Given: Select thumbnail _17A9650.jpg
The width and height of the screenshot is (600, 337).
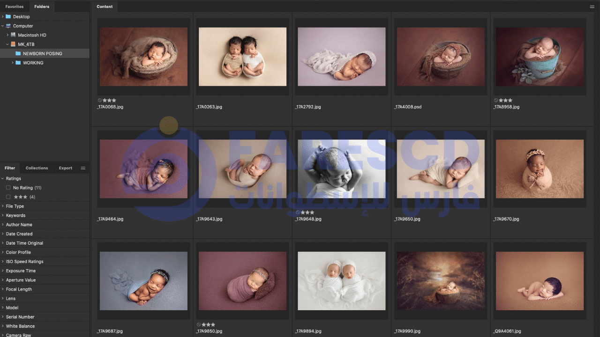Looking at the screenshot, I should [x=441, y=168].
